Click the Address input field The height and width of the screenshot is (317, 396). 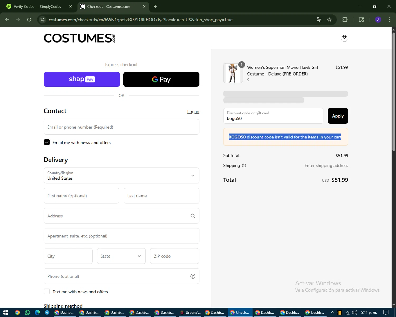(121, 216)
